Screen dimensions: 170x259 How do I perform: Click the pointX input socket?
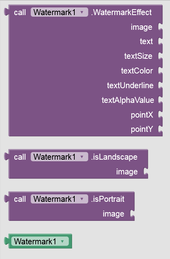pos(160,115)
